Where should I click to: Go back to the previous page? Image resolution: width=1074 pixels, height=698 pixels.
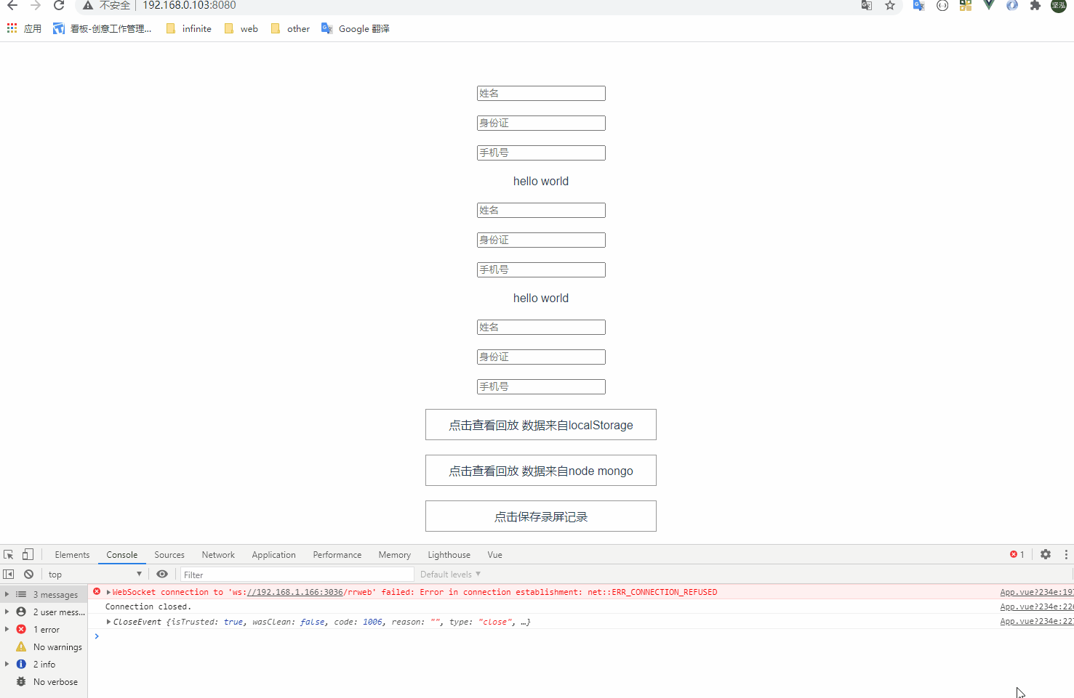tap(12, 6)
